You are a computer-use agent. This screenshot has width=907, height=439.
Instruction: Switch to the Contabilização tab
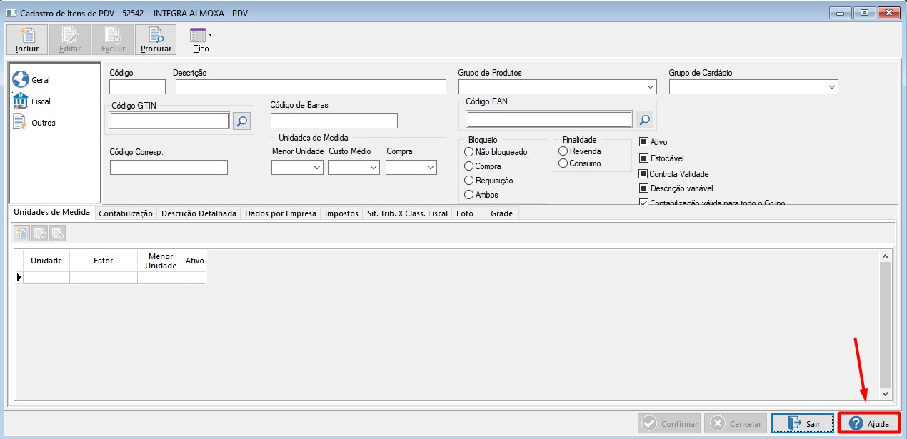126,213
